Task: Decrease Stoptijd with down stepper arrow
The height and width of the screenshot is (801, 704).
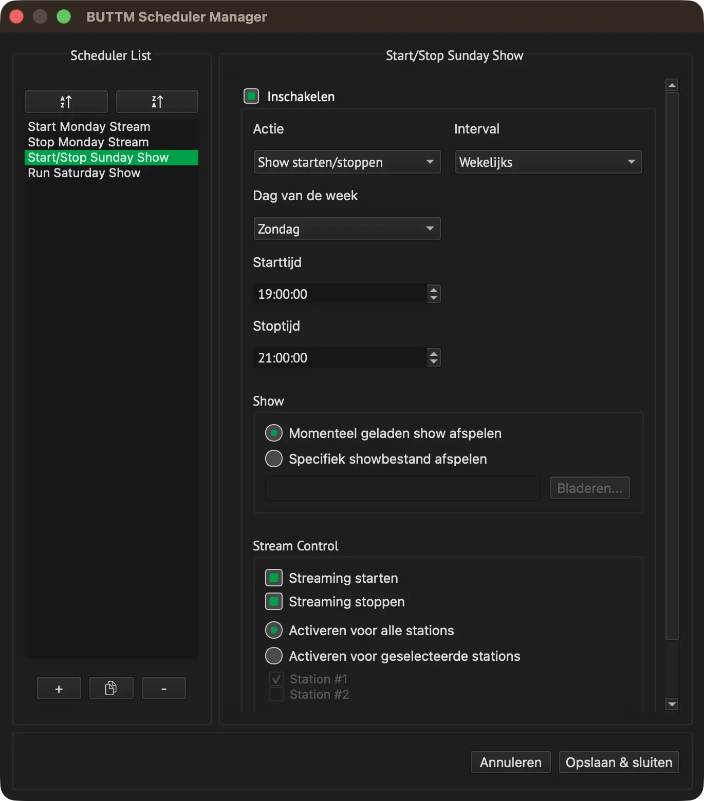Action: pyautogui.click(x=434, y=362)
